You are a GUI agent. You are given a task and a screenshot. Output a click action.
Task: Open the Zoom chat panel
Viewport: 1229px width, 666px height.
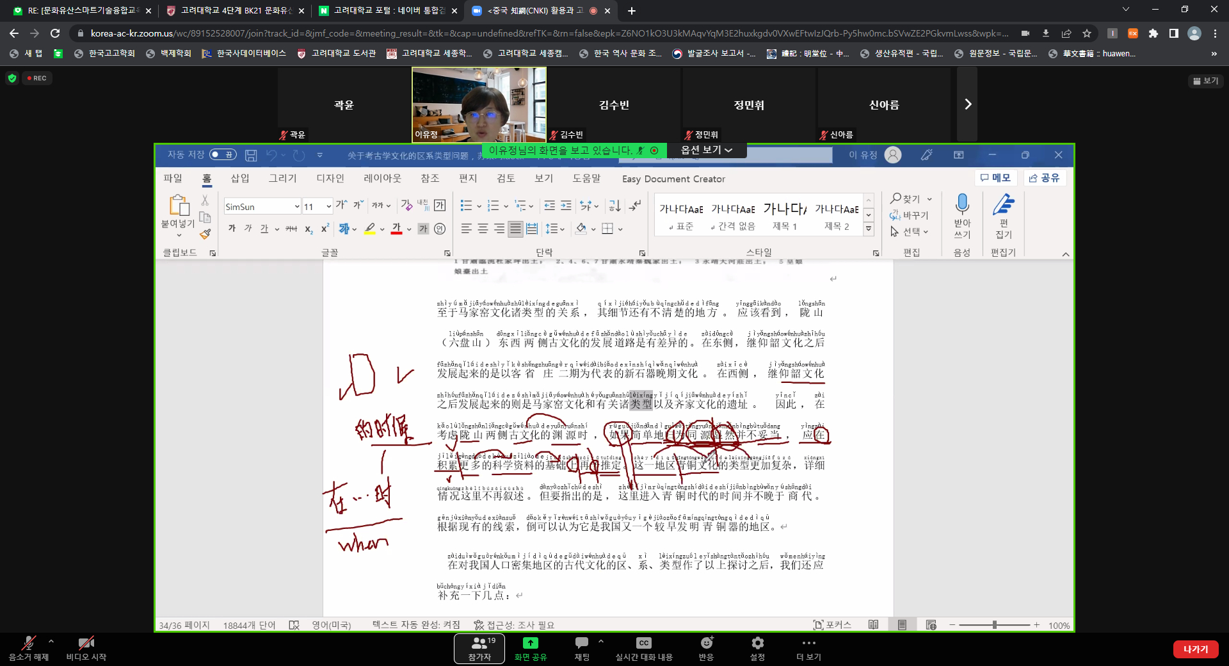click(581, 643)
